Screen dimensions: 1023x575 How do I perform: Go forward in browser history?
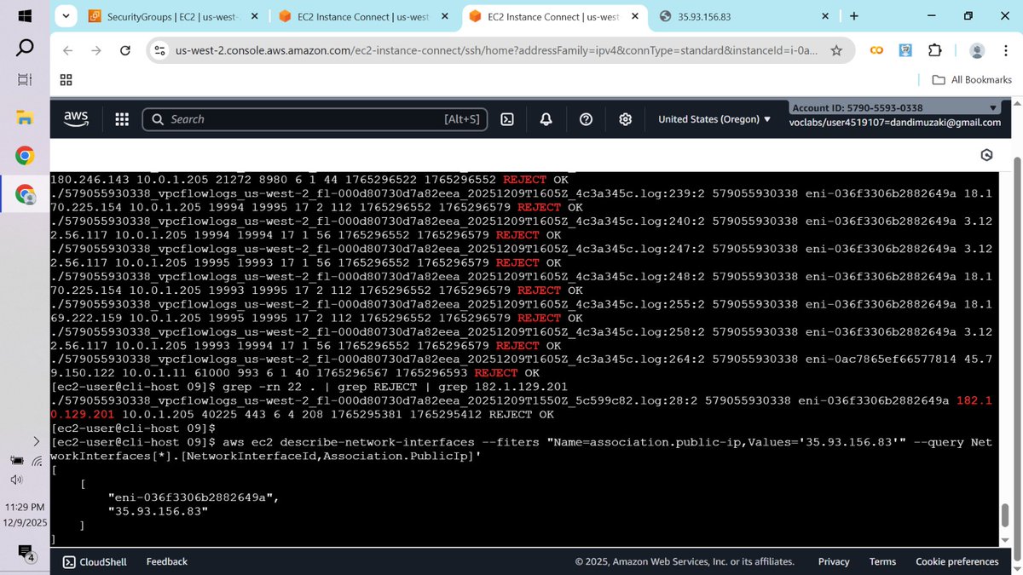[96, 51]
